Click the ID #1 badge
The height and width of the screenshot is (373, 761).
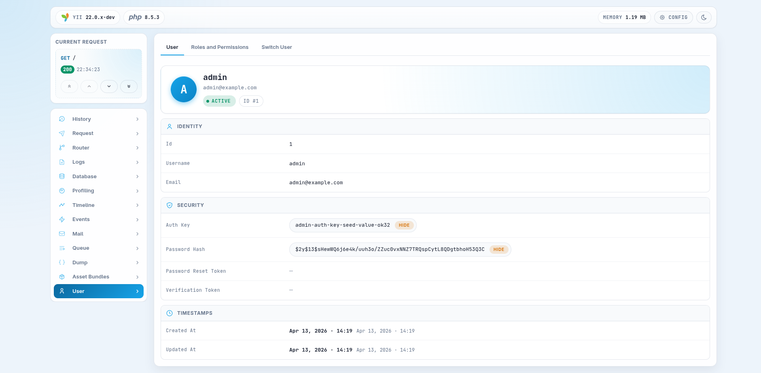point(251,101)
